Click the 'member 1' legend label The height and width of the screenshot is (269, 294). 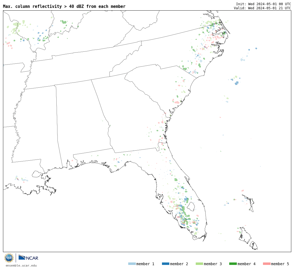click(x=145, y=264)
